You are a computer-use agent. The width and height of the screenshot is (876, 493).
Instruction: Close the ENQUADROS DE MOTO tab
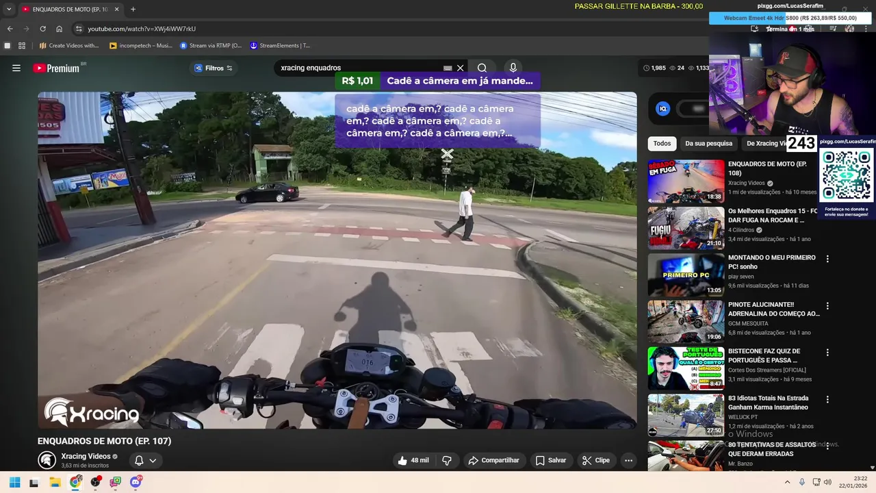pyautogui.click(x=116, y=10)
